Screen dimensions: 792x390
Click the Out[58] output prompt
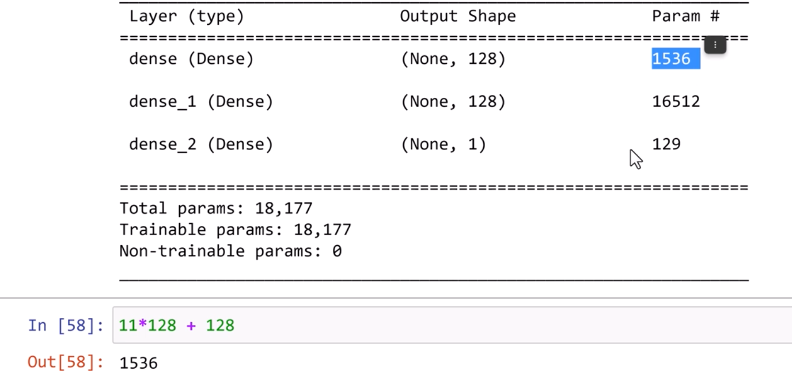[x=66, y=362]
